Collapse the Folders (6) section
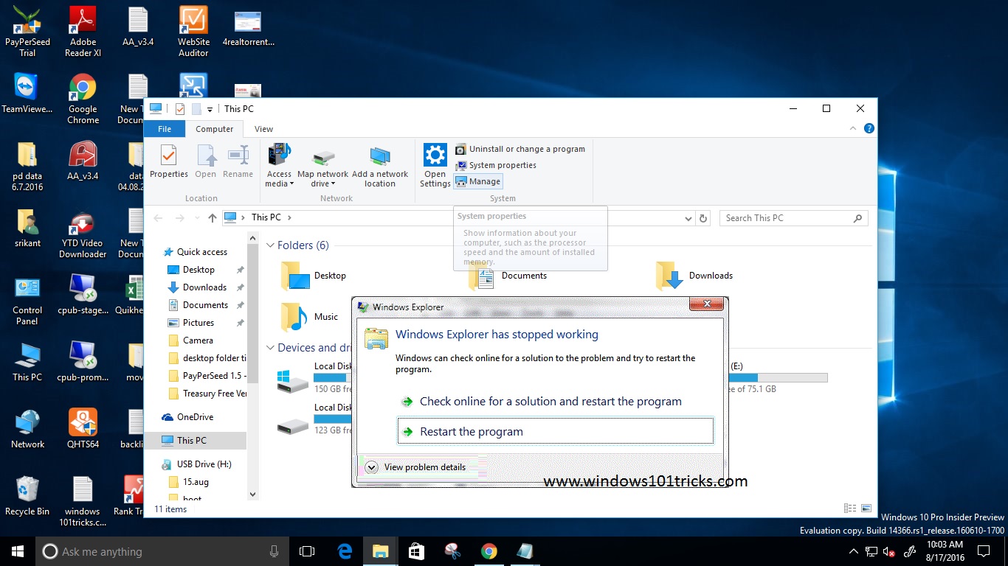This screenshot has height=566, width=1008. (x=270, y=245)
